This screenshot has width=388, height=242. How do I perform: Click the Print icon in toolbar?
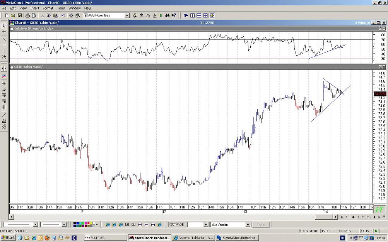[x=27, y=15]
